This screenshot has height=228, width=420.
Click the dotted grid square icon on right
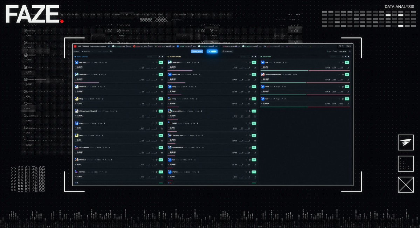tap(406, 164)
